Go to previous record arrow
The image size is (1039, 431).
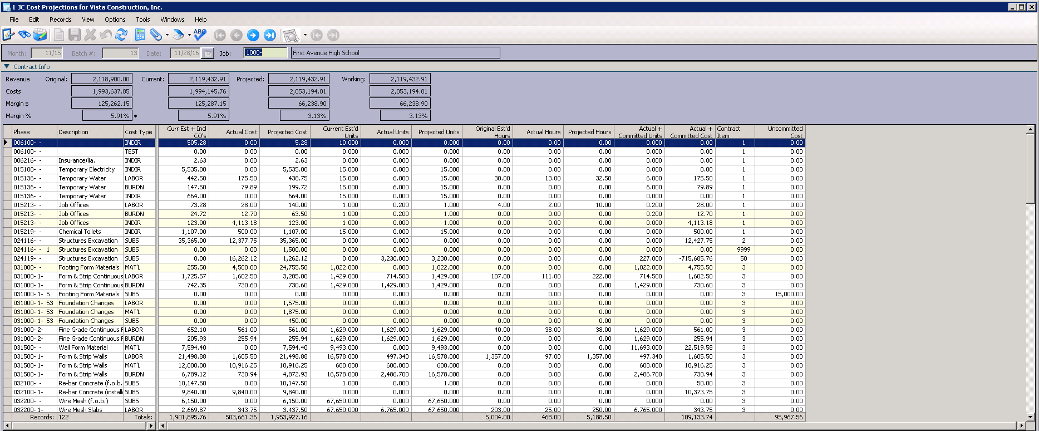[237, 35]
